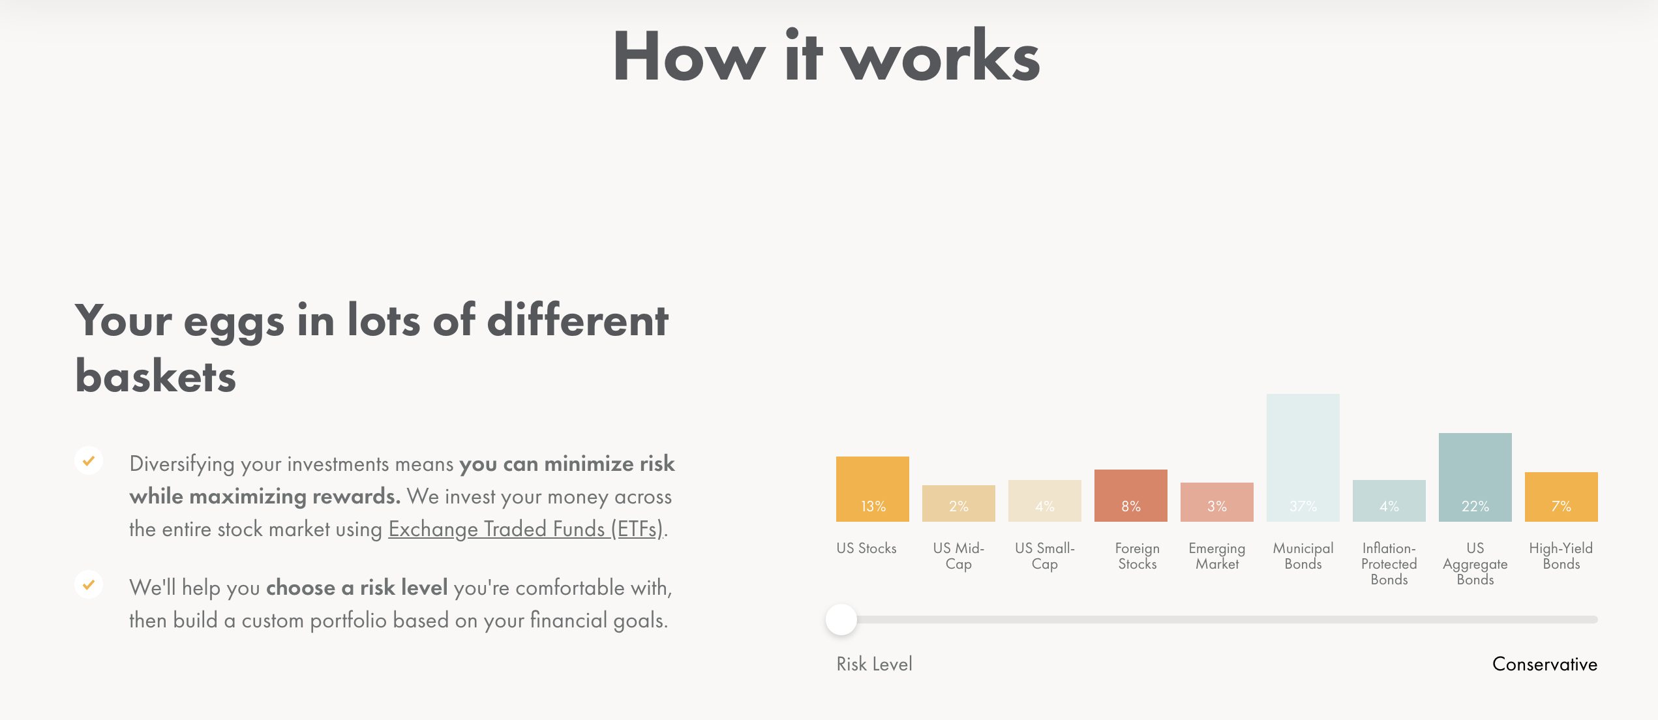
Task: Toggle the first yellow checkmark bullet
Action: (88, 461)
